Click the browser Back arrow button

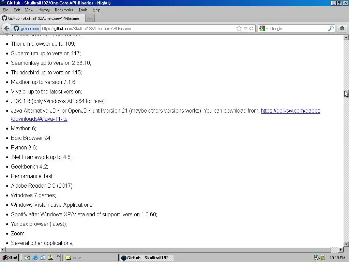tap(7, 28)
